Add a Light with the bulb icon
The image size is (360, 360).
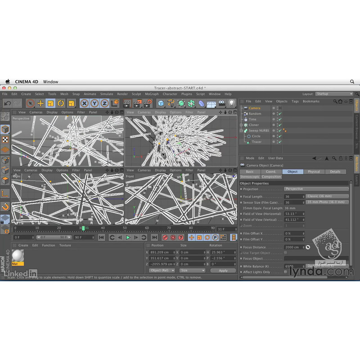(232, 103)
